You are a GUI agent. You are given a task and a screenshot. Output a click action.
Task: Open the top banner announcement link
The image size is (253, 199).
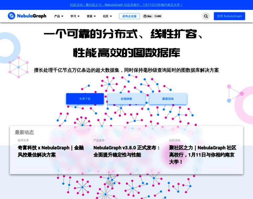click(126, 5)
